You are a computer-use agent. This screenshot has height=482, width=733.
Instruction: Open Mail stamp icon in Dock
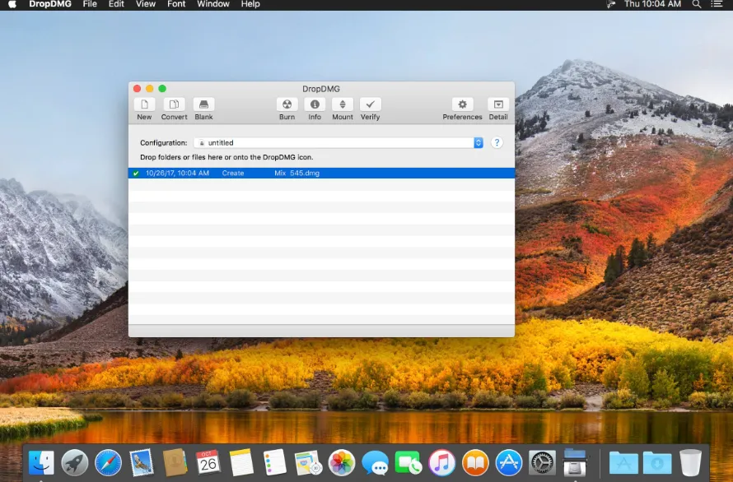tap(141, 462)
